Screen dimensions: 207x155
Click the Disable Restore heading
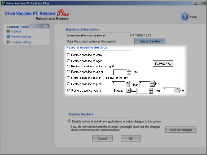pos(81,114)
